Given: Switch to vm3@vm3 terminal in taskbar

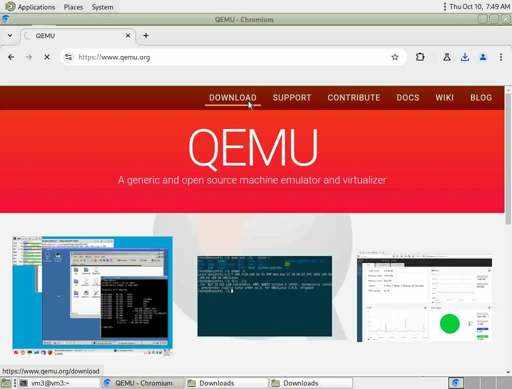Looking at the screenshot, I should point(59,383).
